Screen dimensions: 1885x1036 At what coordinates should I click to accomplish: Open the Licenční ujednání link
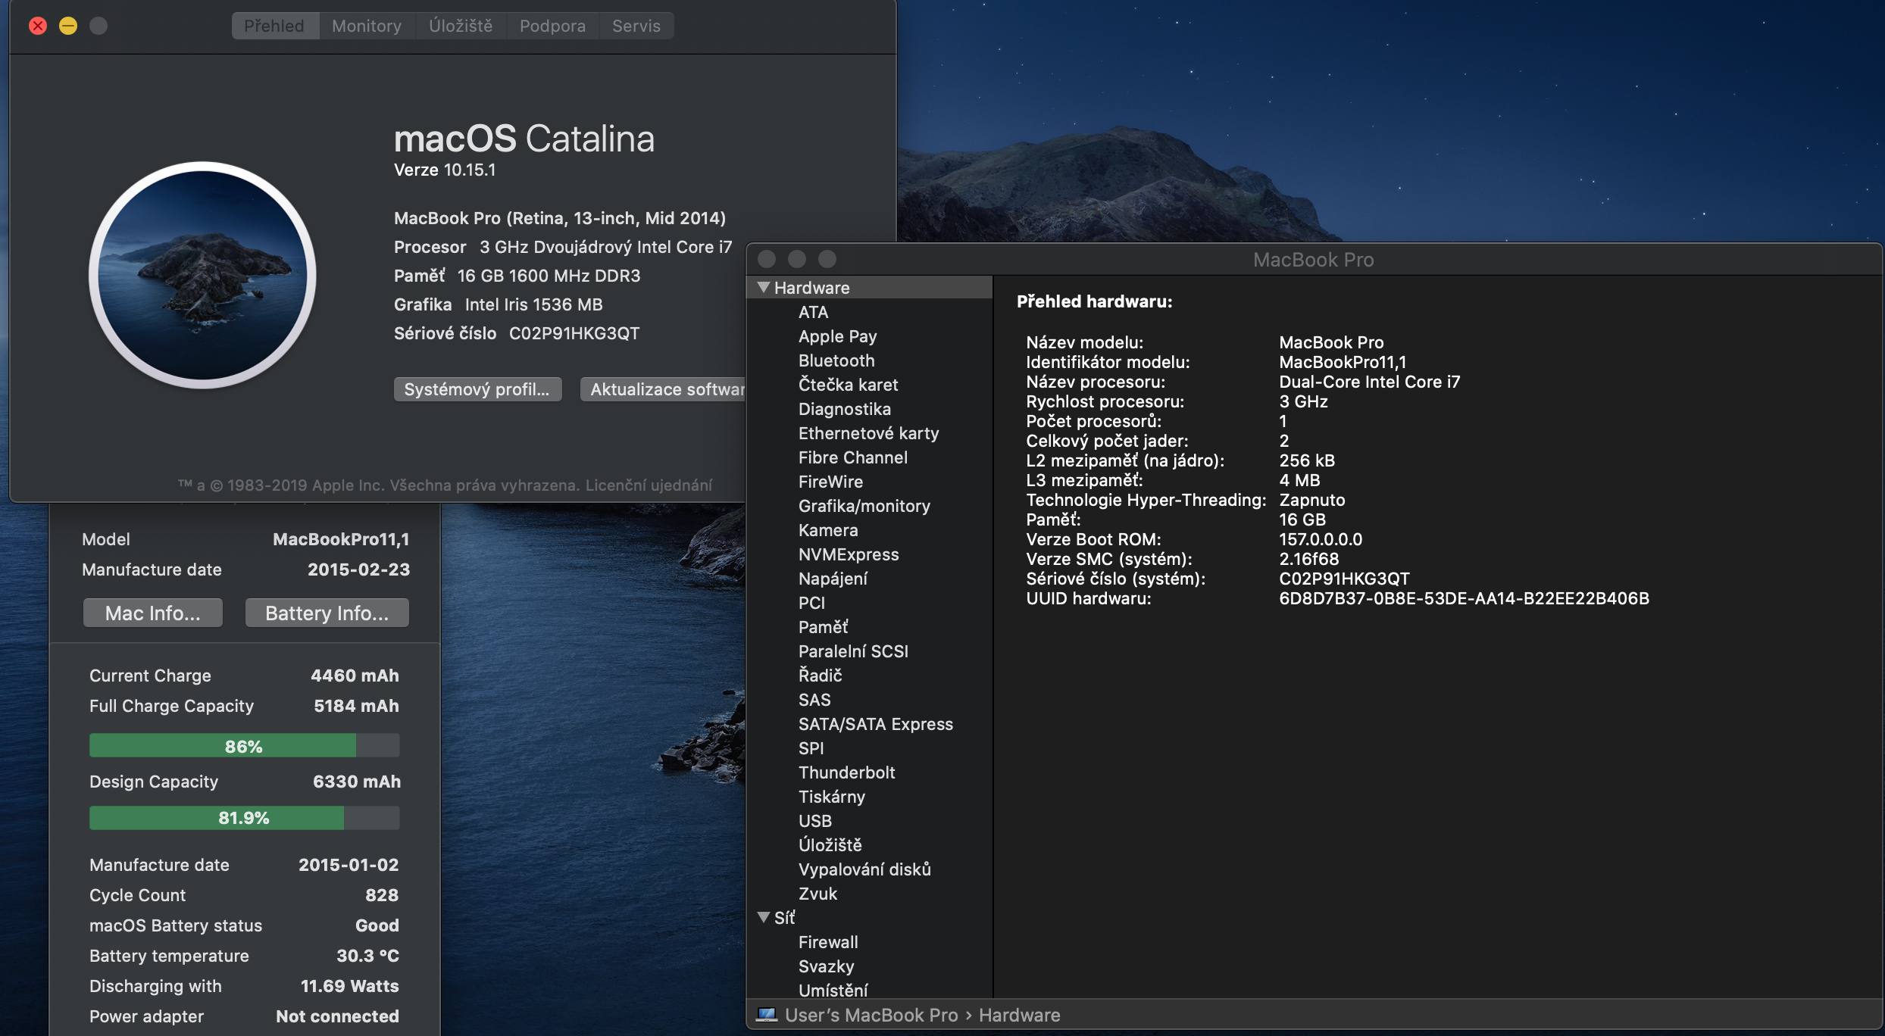(649, 485)
